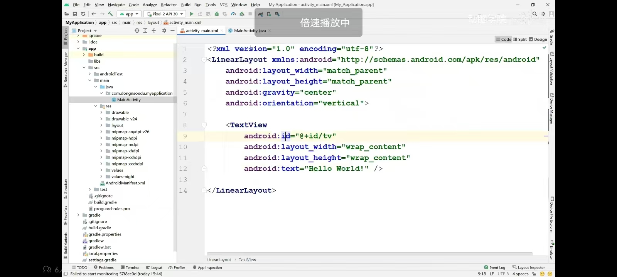Open the File menu
The image size is (617, 277).
76,5
